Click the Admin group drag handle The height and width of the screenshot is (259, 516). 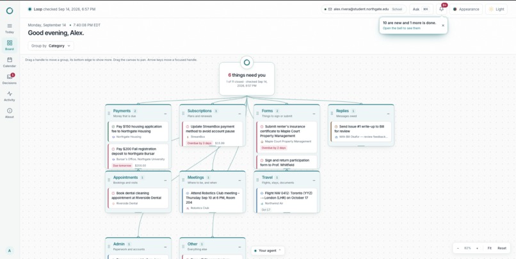pyautogui.click(x=109, y=246)
